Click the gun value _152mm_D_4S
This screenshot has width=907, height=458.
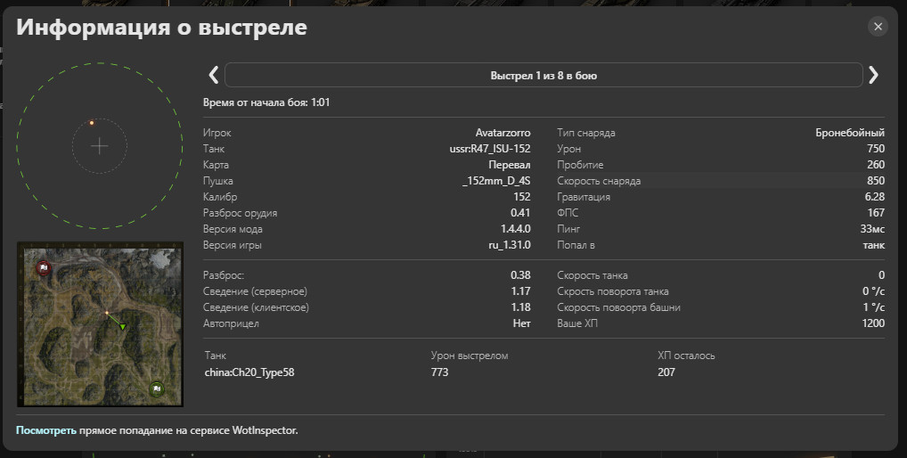pyautogui.click(x=495, y=181)
